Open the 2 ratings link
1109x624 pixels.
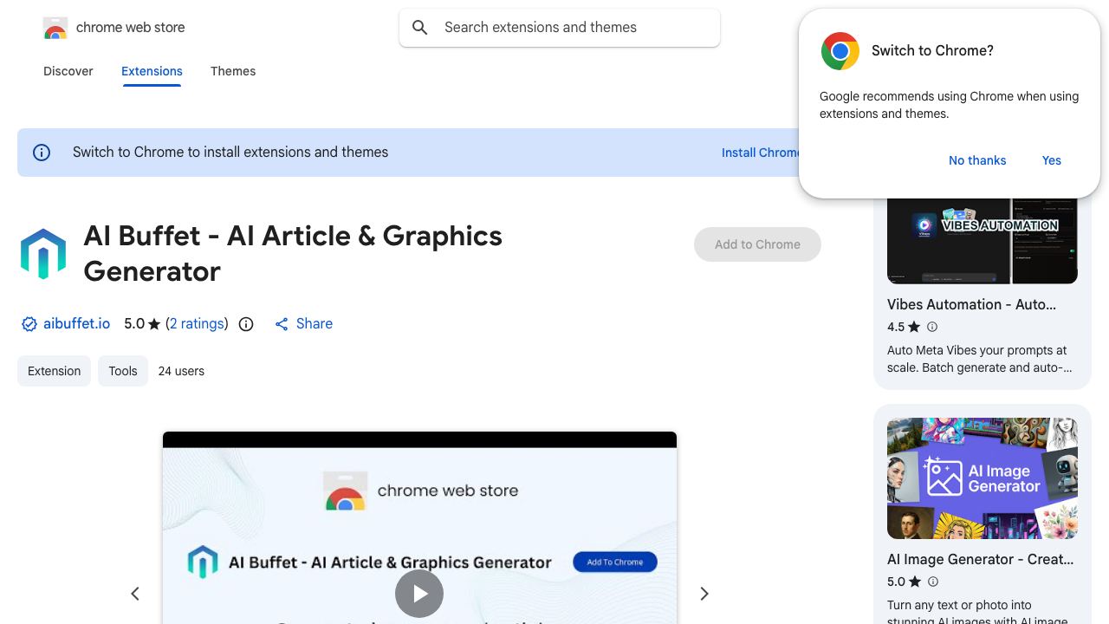pyautogui.click(x=197, y=324)
